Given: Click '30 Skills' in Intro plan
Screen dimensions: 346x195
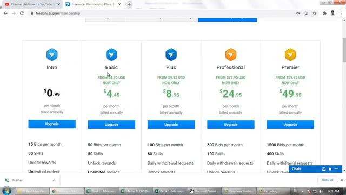Looking at the screenshot, I should 36,153.
